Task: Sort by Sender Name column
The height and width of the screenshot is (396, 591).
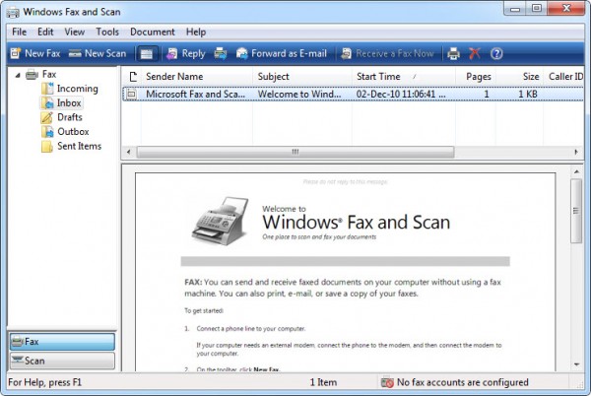Action: [197, 77]
